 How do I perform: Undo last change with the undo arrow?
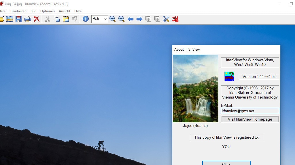click(74, 19)
